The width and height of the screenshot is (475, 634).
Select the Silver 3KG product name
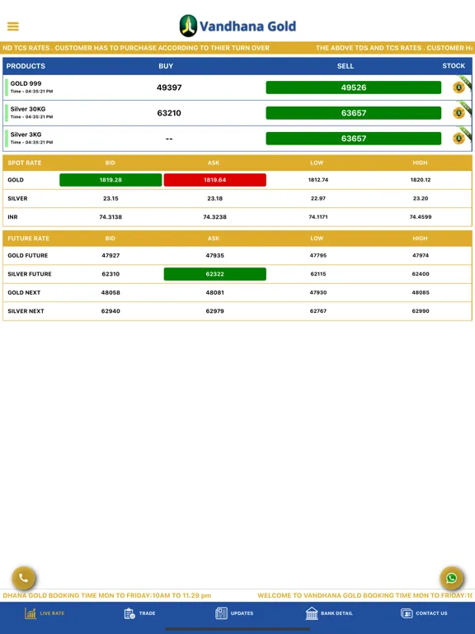click(26, 135)
